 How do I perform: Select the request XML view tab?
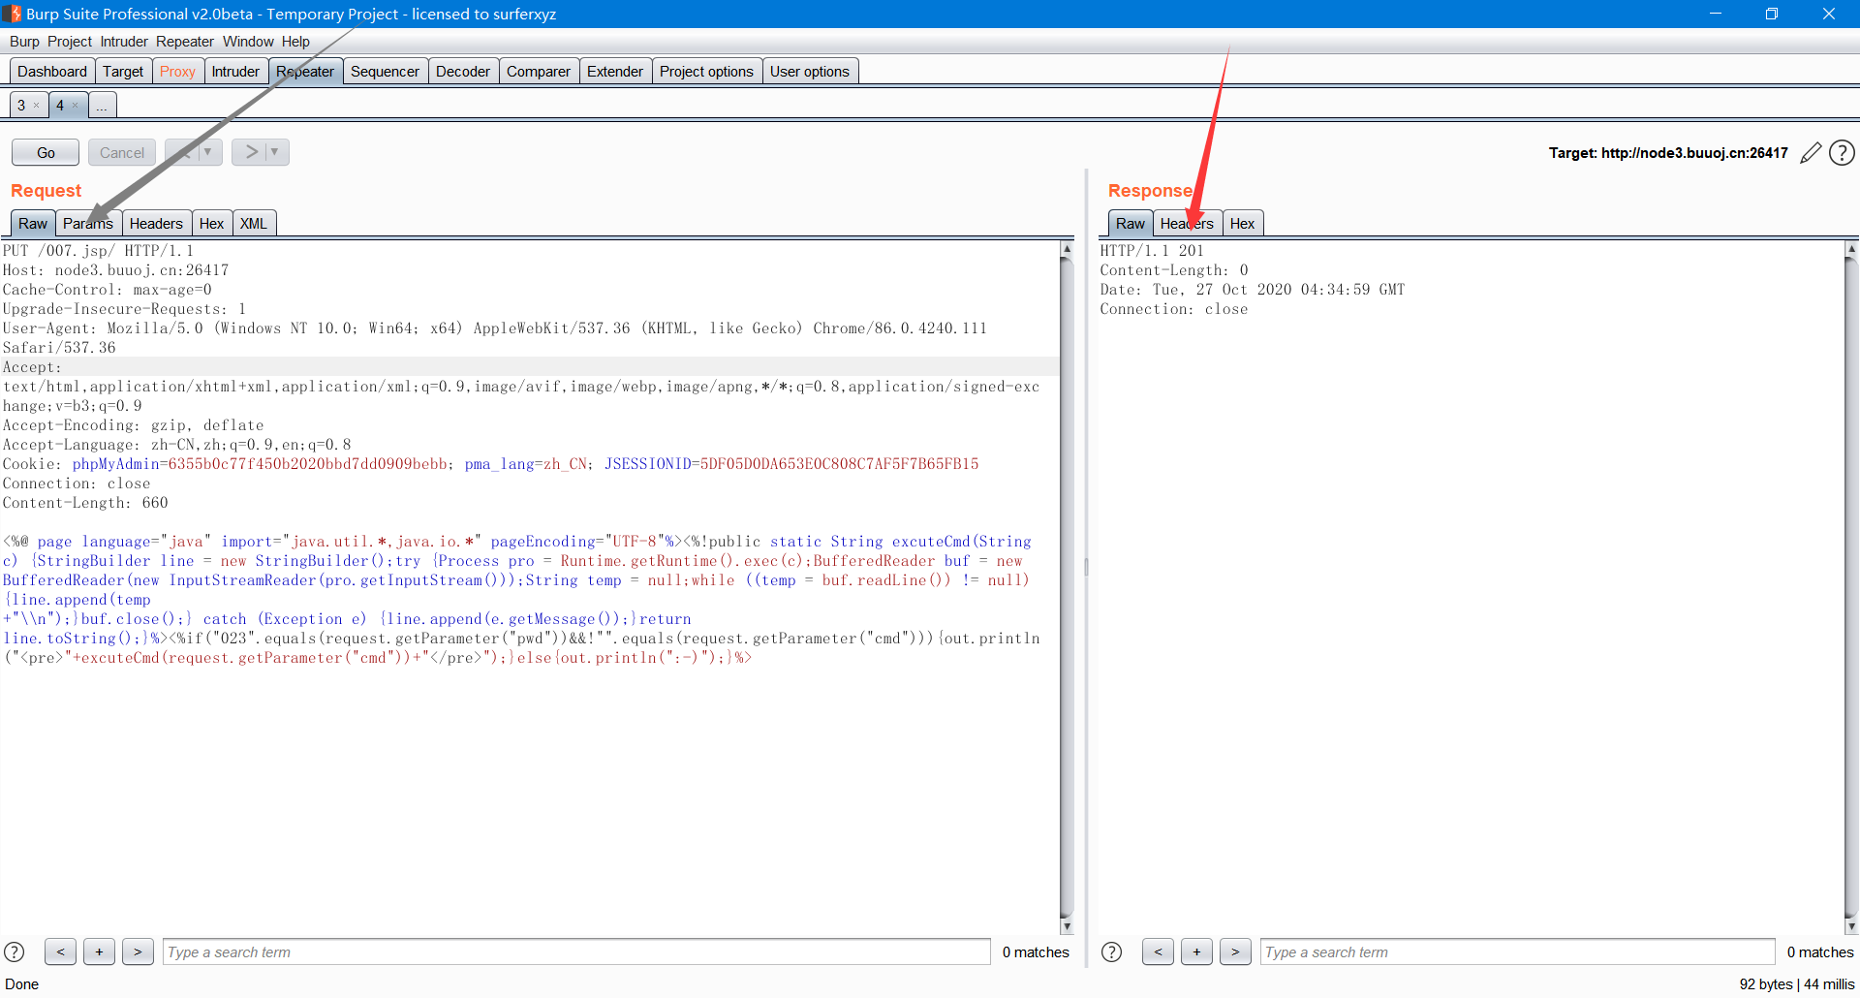pyautogui.click(x=254, y=224)
